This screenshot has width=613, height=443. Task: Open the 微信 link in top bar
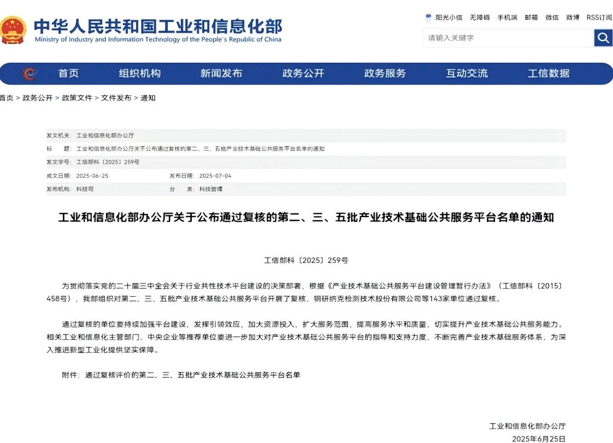pos(552,17)
